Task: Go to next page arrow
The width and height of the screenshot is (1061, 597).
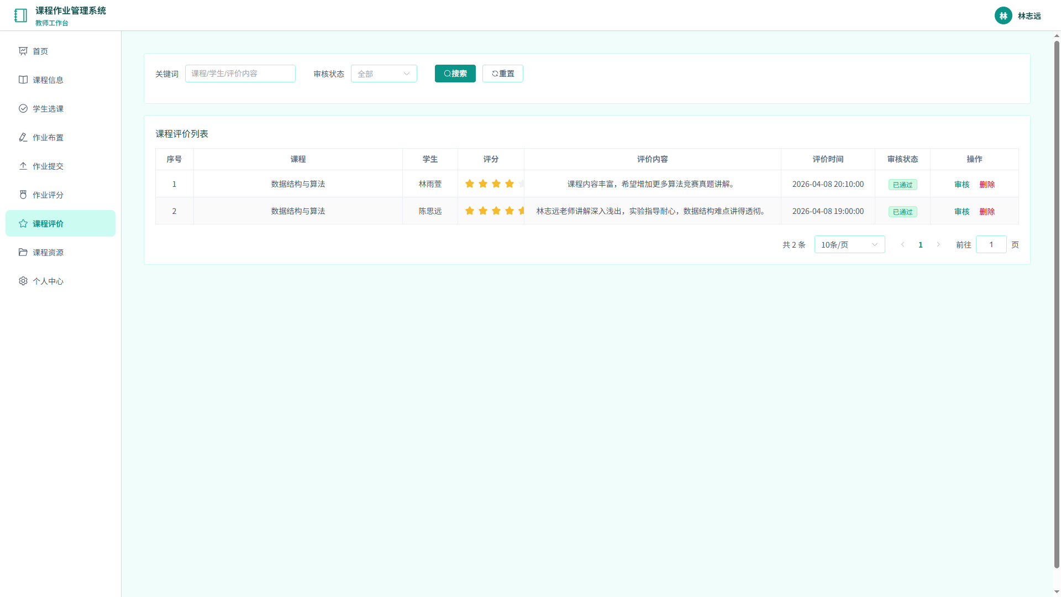Action: [938, 244]
